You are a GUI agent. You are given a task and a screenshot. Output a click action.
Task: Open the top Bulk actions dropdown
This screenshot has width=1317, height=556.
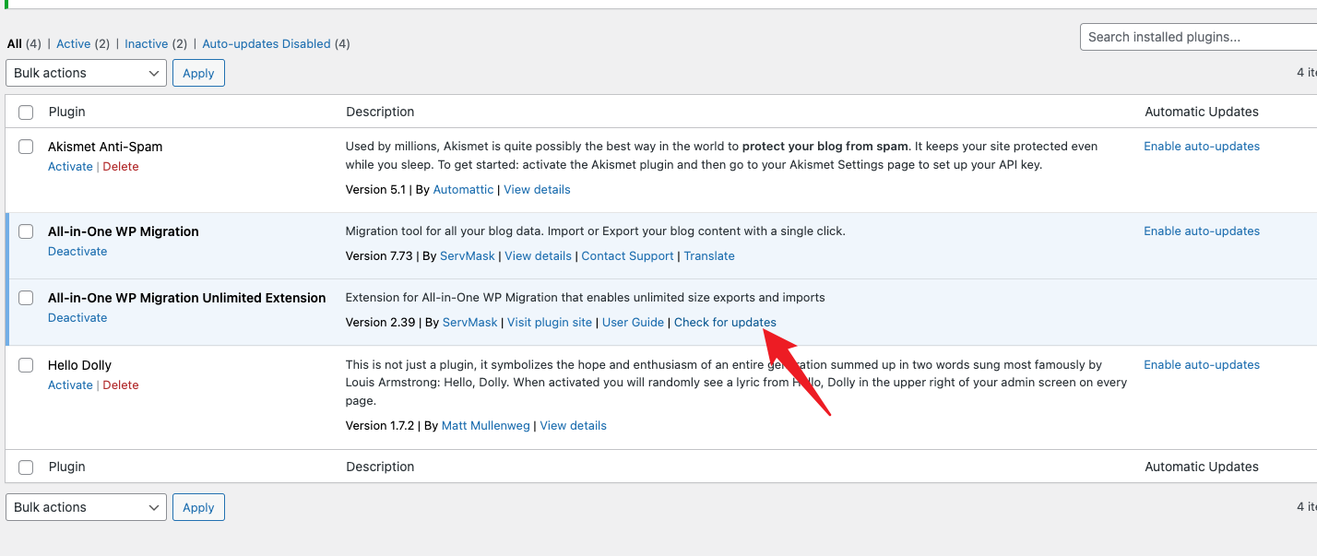(x=86, y=73)
